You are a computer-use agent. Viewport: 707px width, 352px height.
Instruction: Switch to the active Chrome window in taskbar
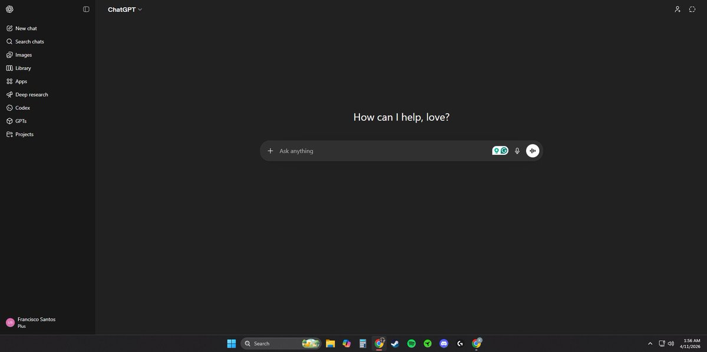pyautogui.click(x=379, y=343)
